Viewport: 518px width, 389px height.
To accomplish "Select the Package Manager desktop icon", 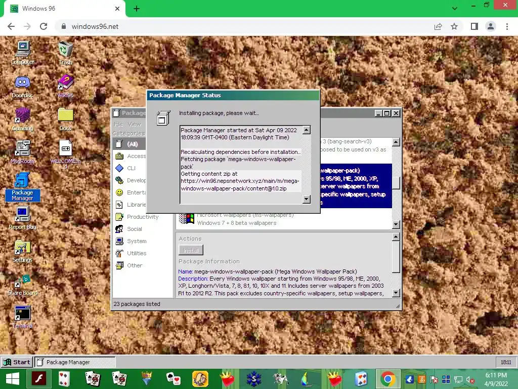I will (22, 187).
